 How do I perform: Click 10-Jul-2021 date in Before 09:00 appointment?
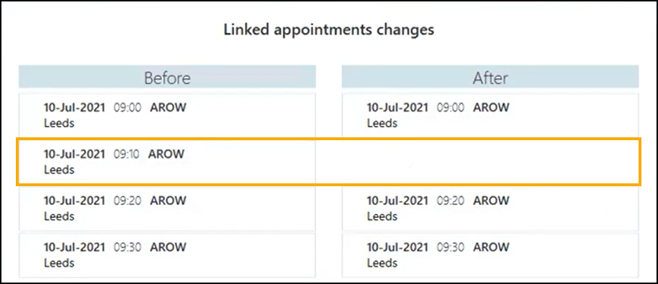pos(74,108)
